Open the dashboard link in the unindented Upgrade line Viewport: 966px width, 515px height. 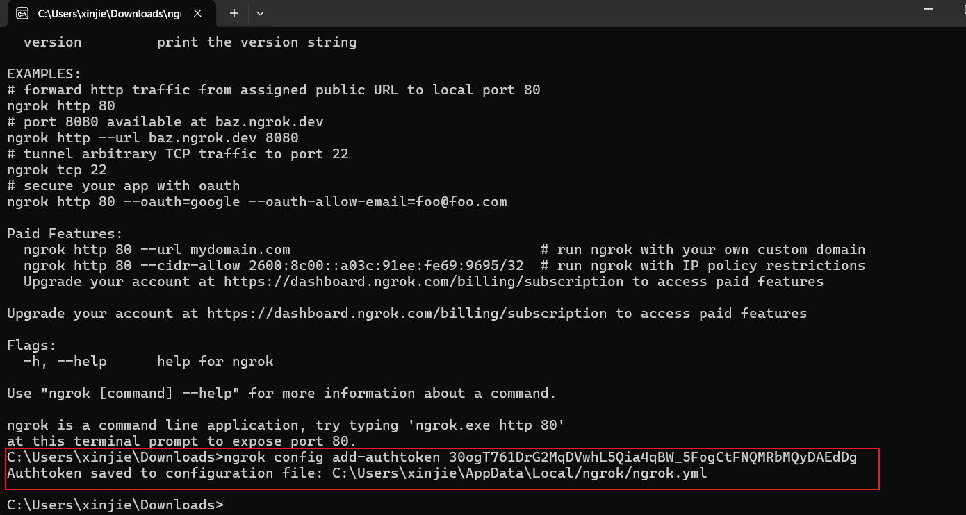click(x=407, y=313)
